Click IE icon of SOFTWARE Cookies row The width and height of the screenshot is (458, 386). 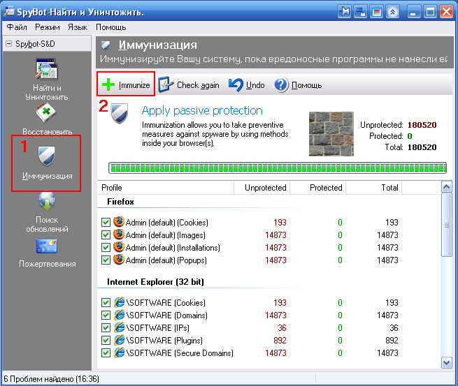119,302
